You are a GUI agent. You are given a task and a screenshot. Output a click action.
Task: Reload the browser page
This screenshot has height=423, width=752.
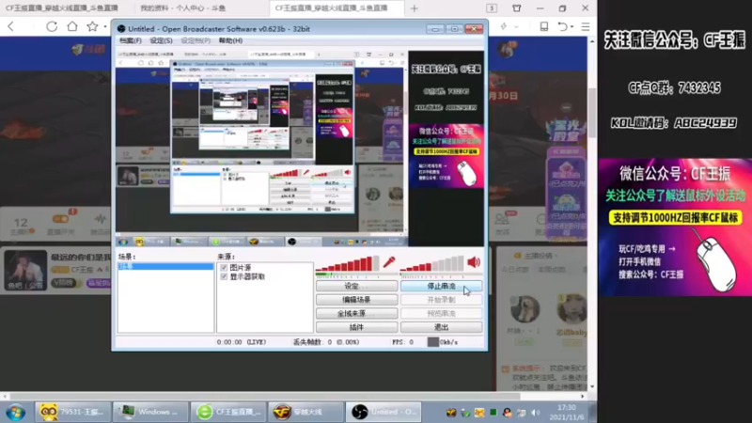point(52,27)
